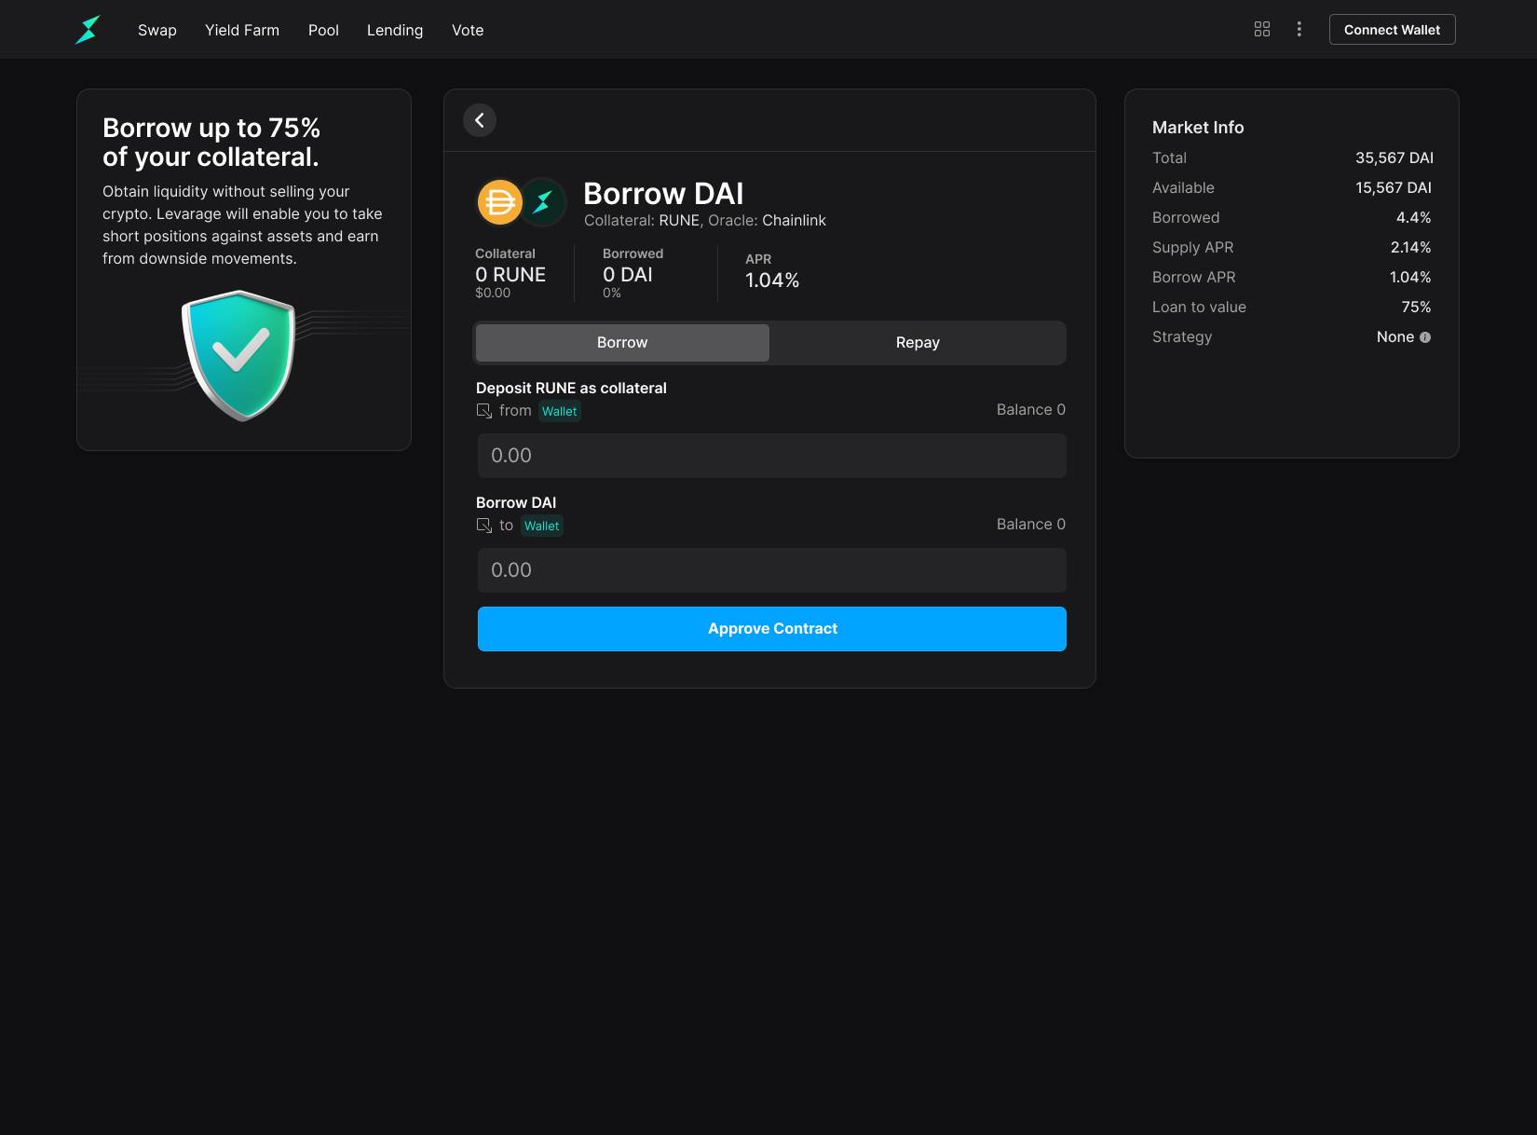Go back using the left chevron button

(x=480, y=120)
